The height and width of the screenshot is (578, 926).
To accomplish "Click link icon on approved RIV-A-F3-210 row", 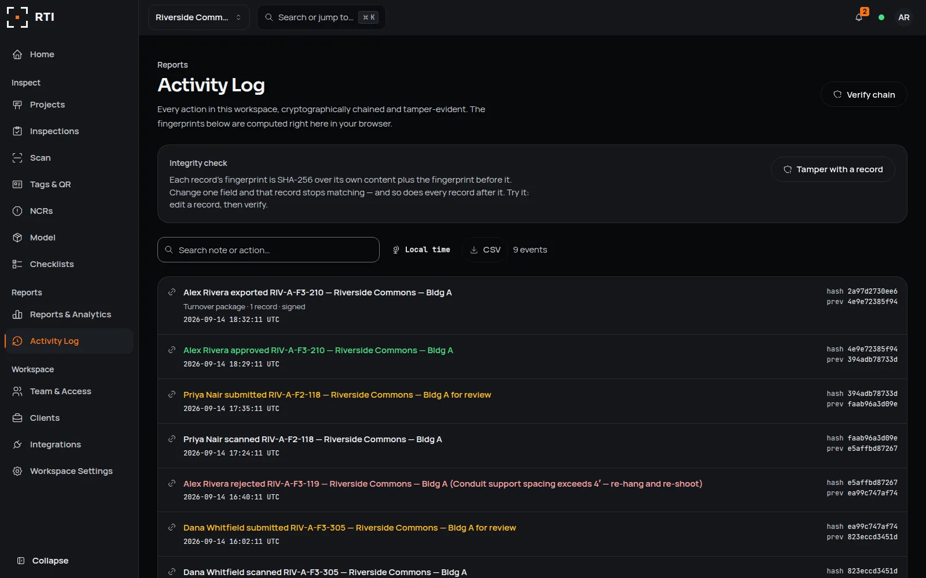I will (172, 350).
